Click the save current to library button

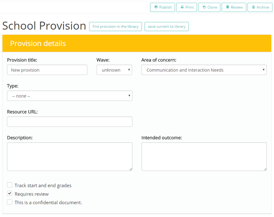[166, 26]
